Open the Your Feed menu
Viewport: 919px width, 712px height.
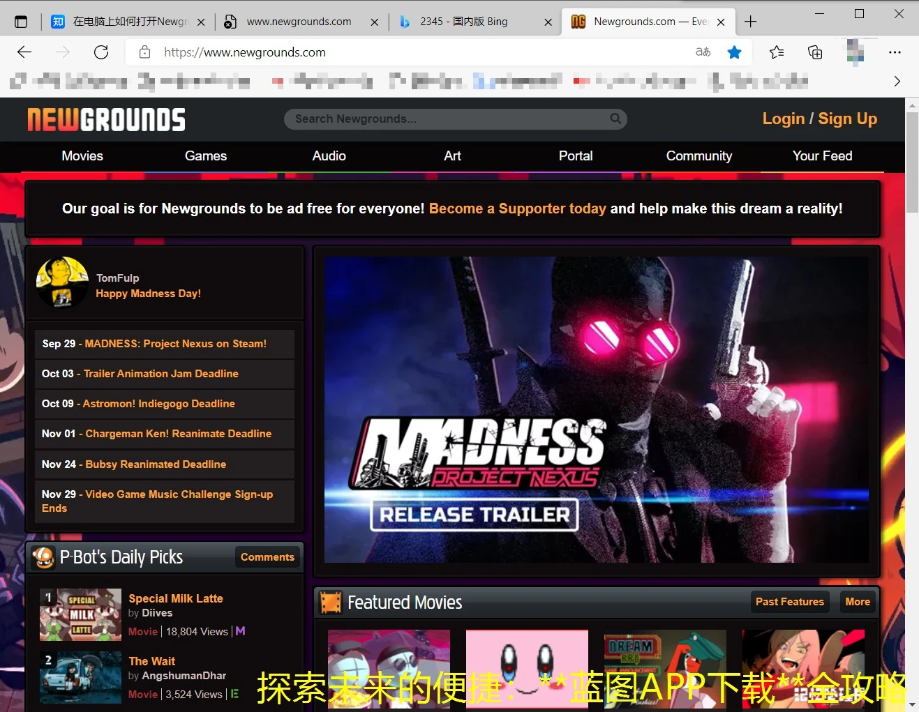(x=823, y=156)
